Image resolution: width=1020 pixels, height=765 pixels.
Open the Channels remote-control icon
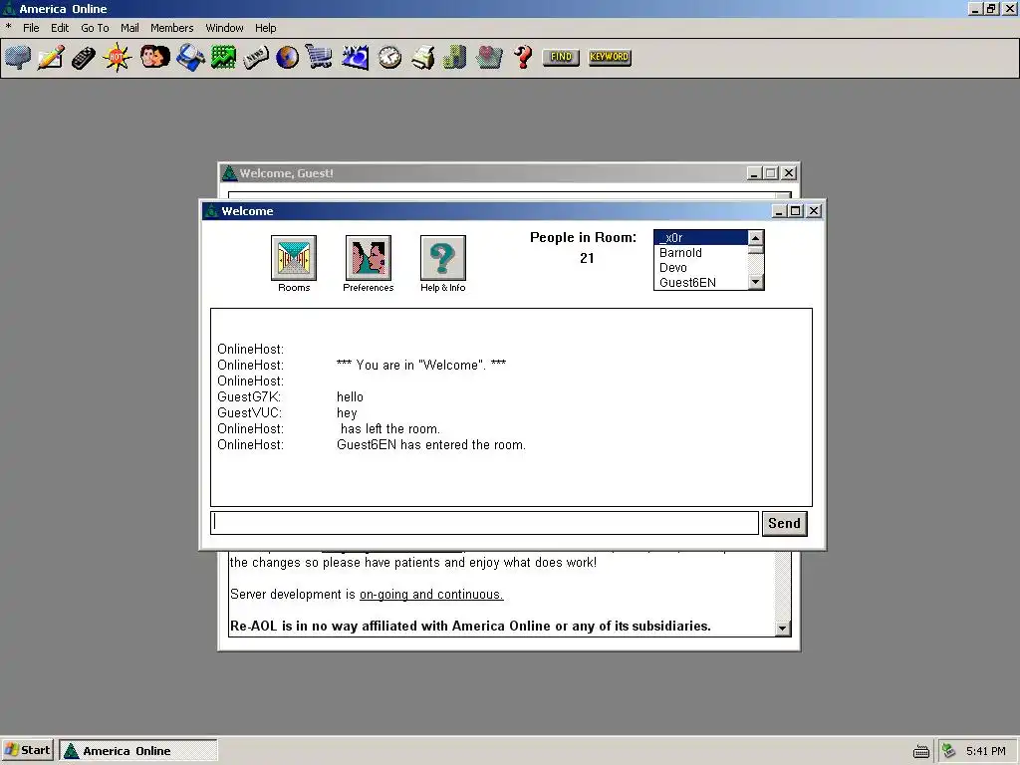pos(84,57)
